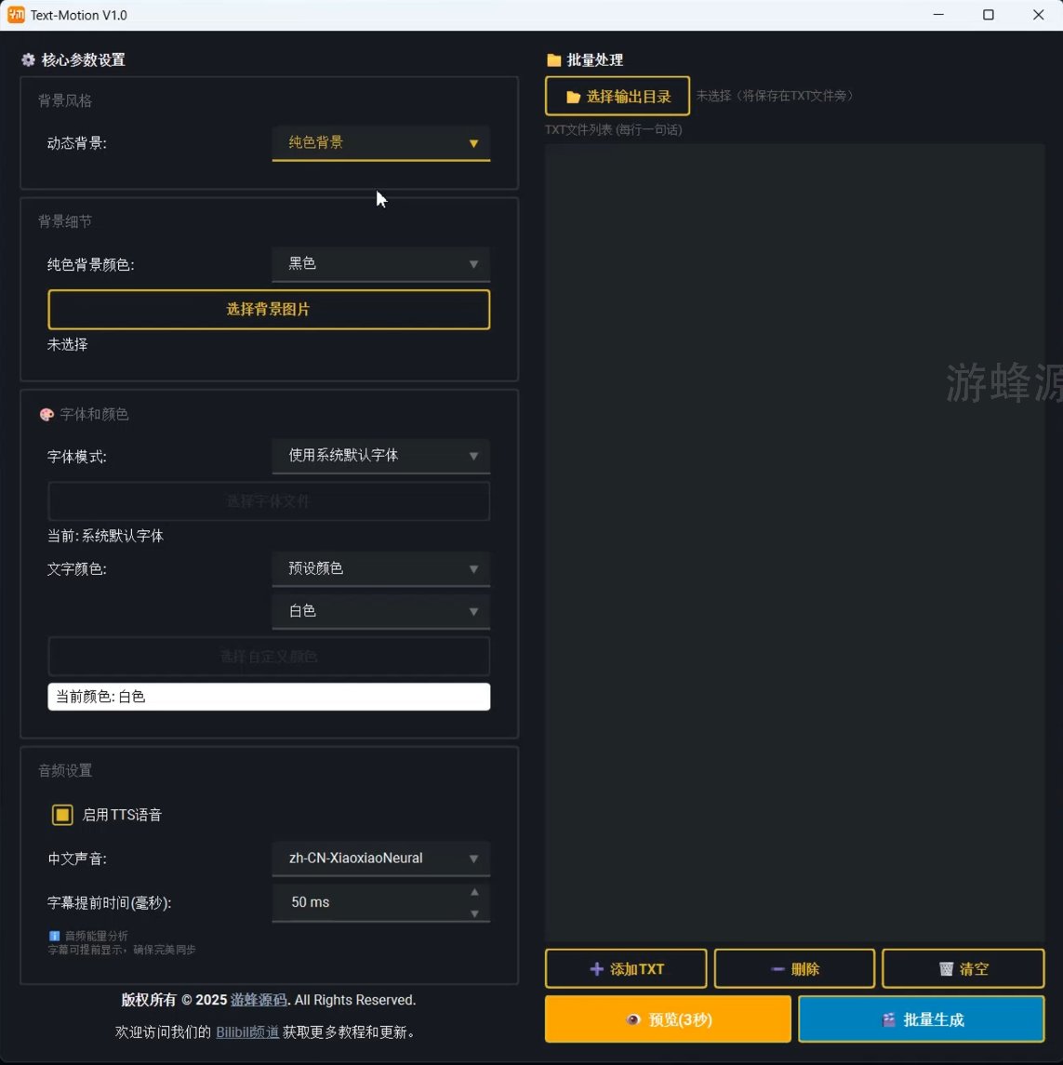Visit the Bilibili频道 link
The image size is (1063, 1065).
click(x=247, y=1032)
